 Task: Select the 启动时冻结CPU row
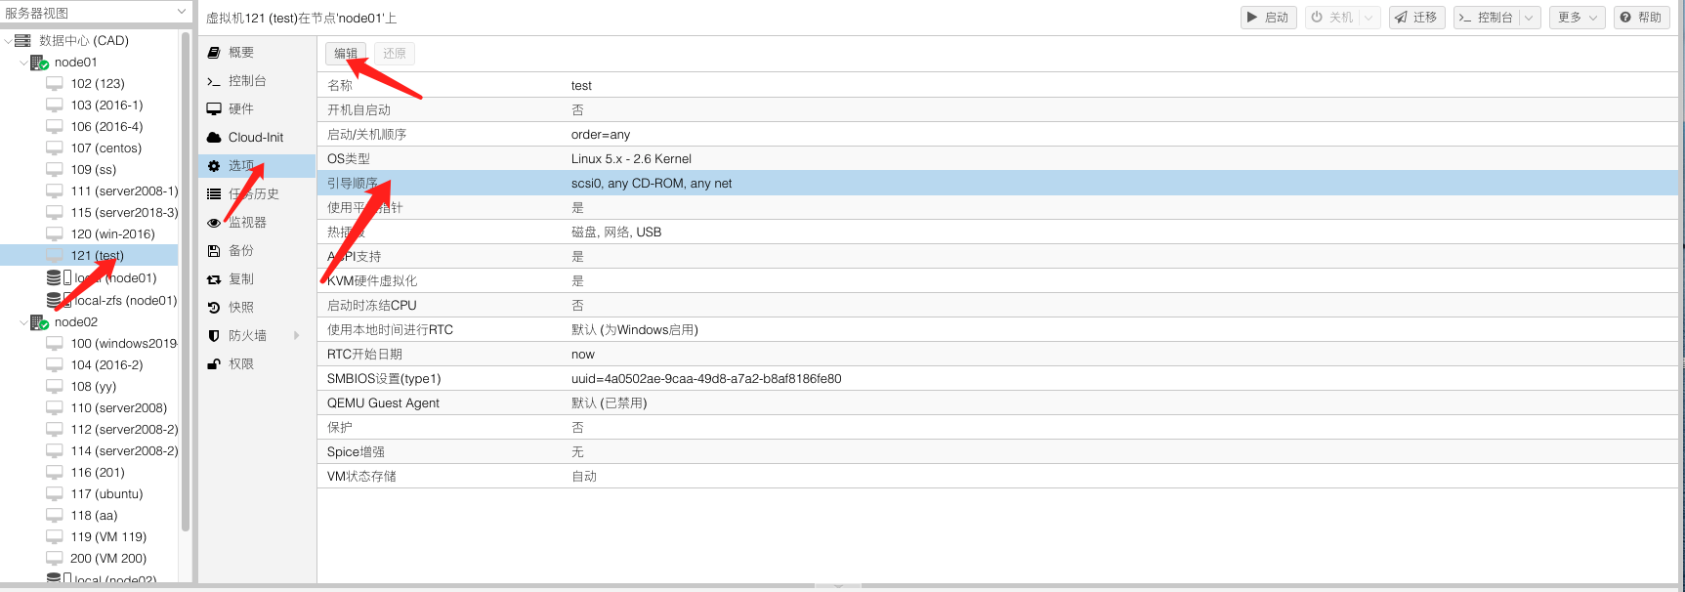tap(998, 306)
